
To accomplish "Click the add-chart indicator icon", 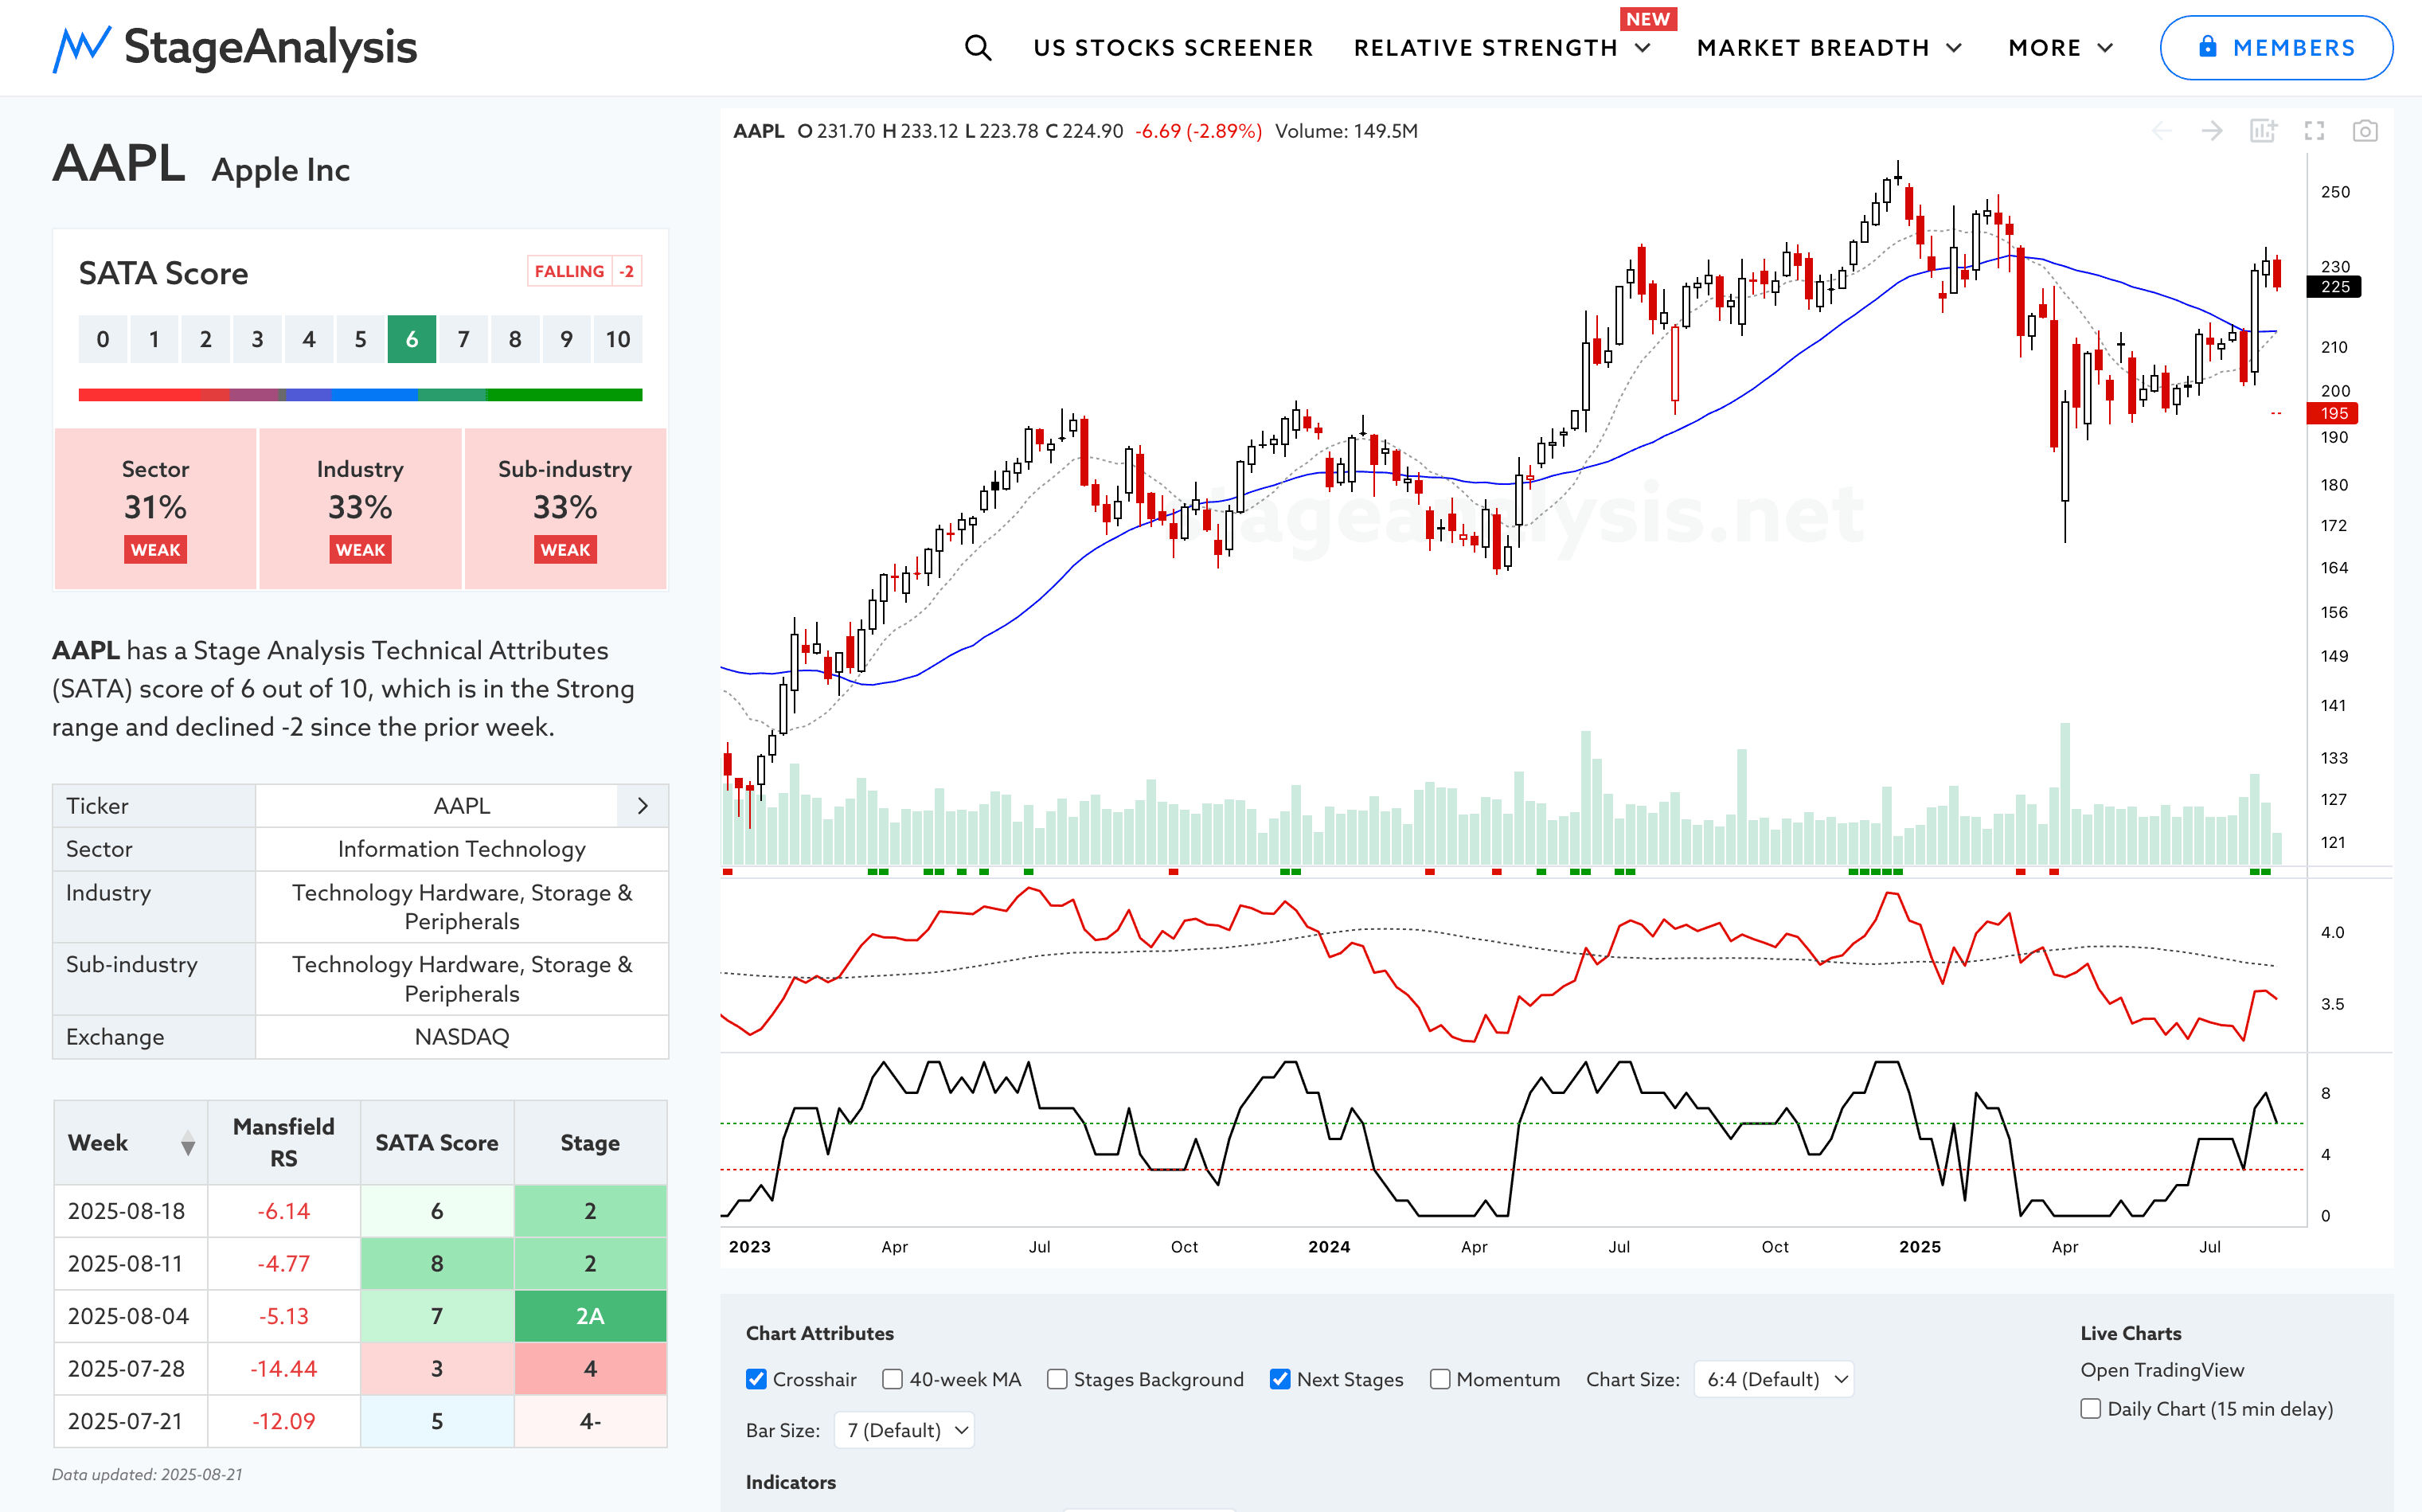I will click(2263, 131).
